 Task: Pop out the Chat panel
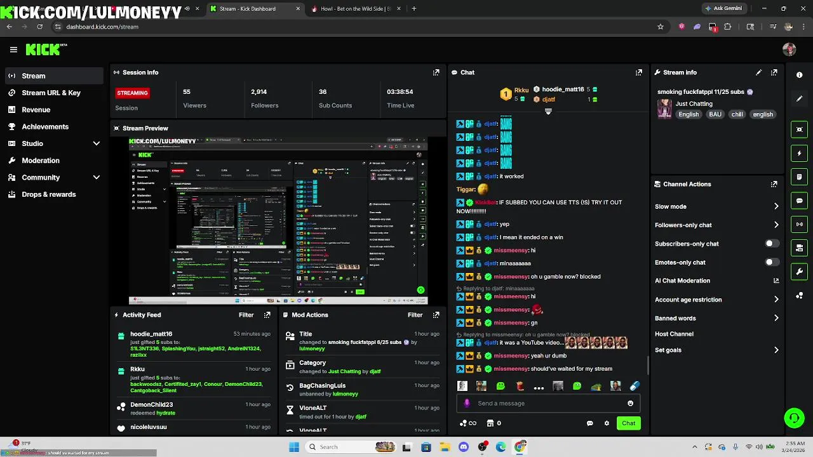(638, 72)
